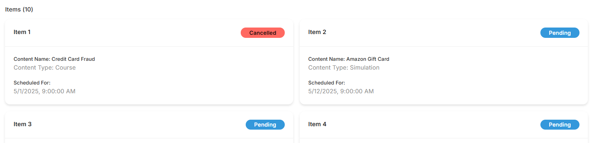Click the Scheduled For label in Item 2
Image resolution: width=594 pixels, height=143 pixels.
(x=326, y=83)
